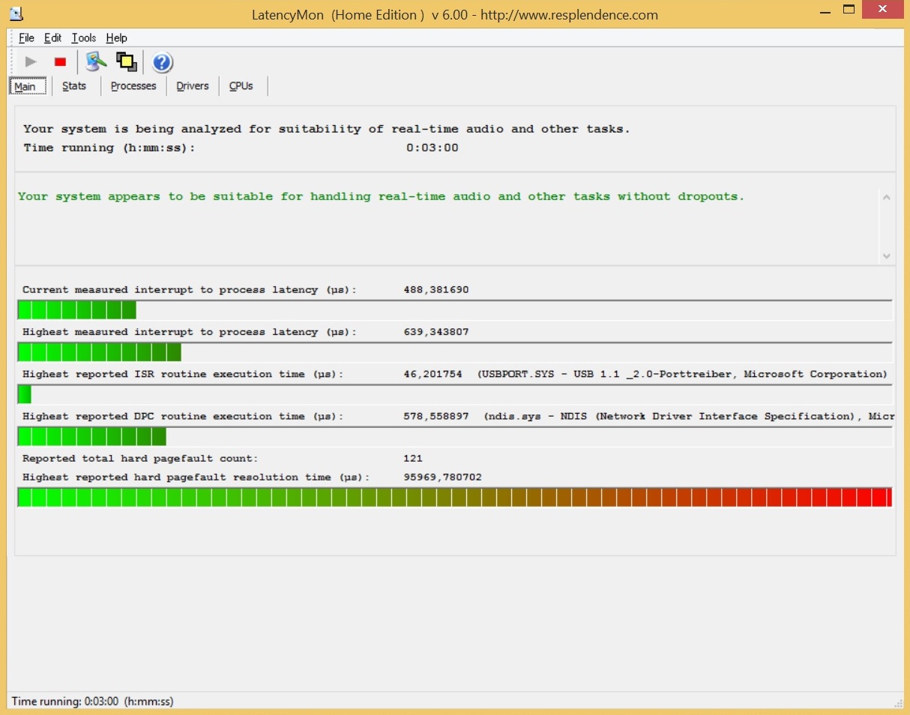Open the File menu
This screenshot has height=715, width=910.
(x=26, y=37)
